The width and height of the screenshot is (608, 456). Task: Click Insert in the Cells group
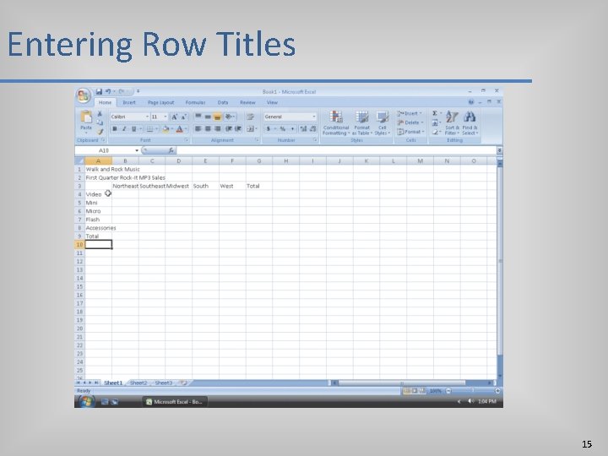[410, 113]
